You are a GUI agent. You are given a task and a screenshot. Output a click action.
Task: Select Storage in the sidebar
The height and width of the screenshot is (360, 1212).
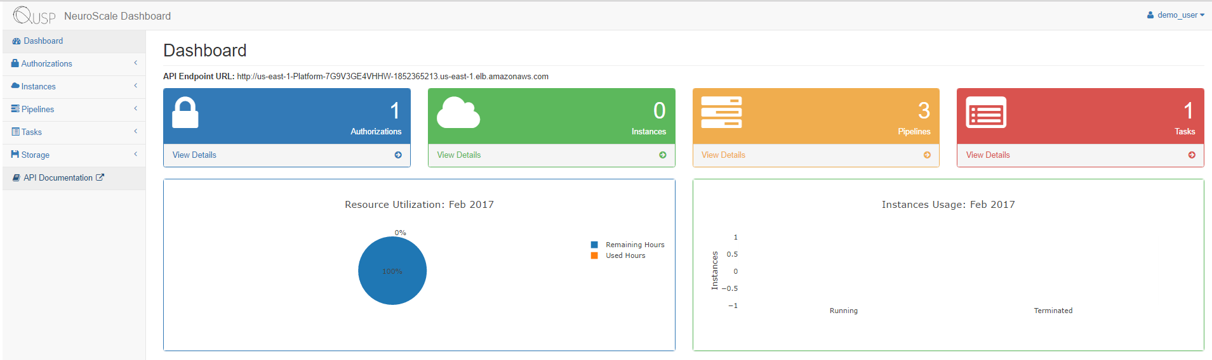(74, 155)
